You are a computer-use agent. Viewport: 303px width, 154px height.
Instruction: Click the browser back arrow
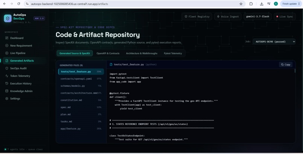click(5, 4)
